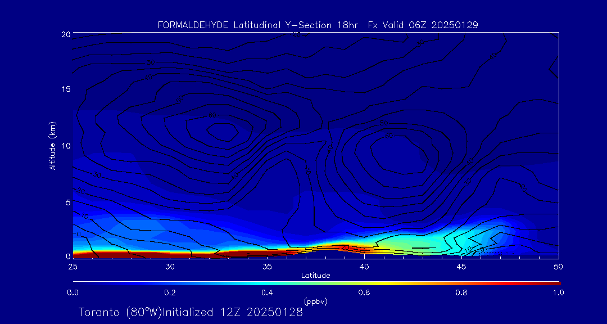This screenshot has width=607, height=324.
Task: Click altitude tick label 5
Action: click(x=66, y=202)
